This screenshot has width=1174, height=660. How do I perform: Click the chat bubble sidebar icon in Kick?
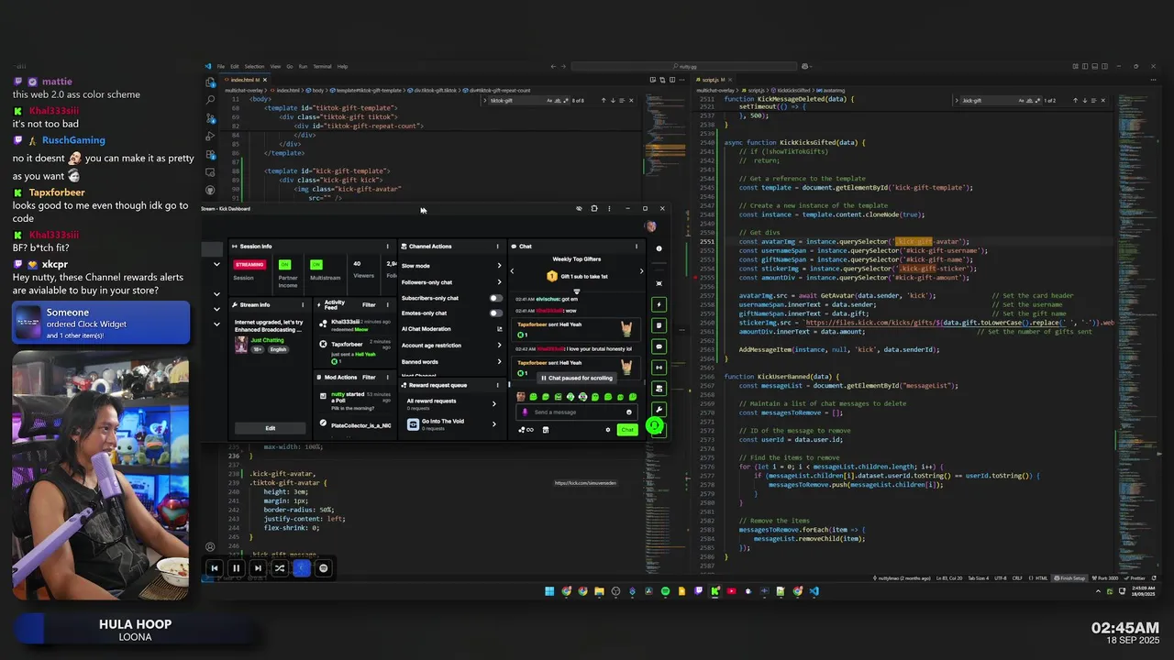tap(659, 346)
